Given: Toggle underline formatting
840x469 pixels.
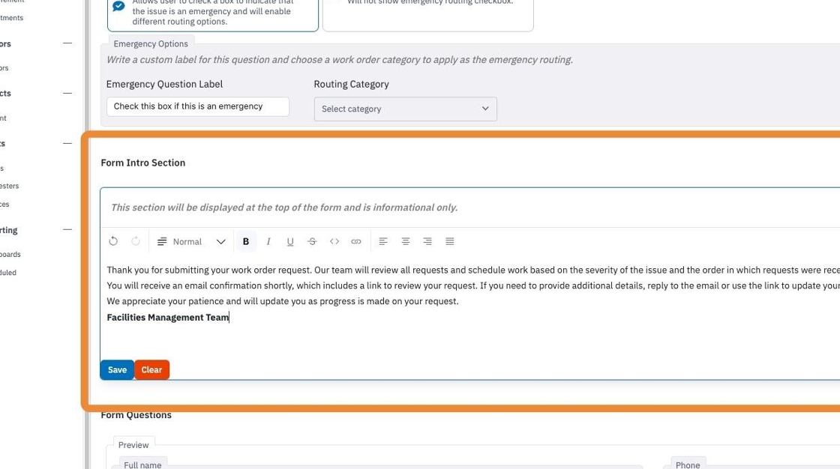Looking at the screenshot, I should [289, 241].
